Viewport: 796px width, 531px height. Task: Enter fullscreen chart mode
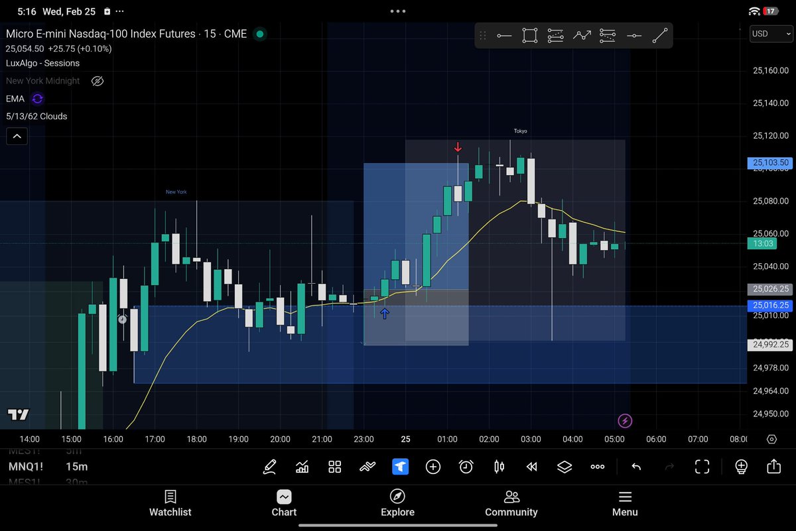click(x=702, y=467)
